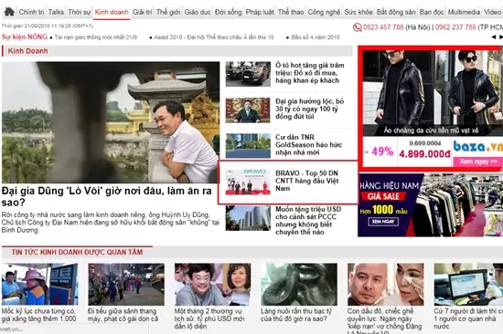503x334 pixels.
Task: Read Đại gia hưởng lộc, bỏ 30 tỷ article
Action: point(309,109)
